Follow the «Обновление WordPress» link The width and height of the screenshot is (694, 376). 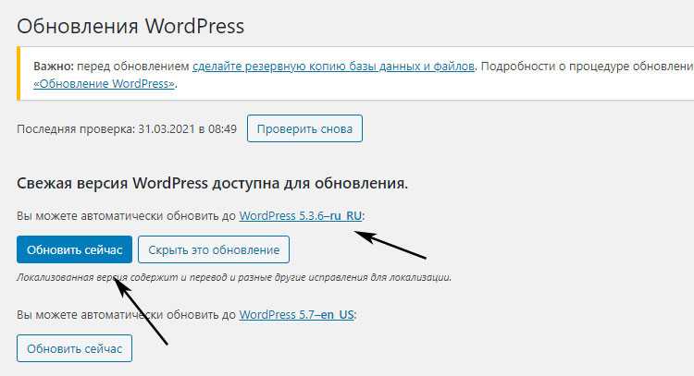point(105,83)
